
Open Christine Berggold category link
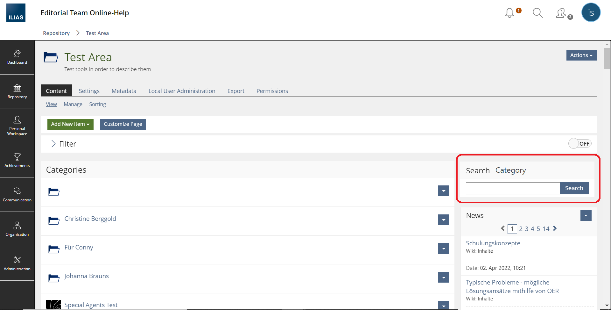pyautogui.click(x=90, y=219)
